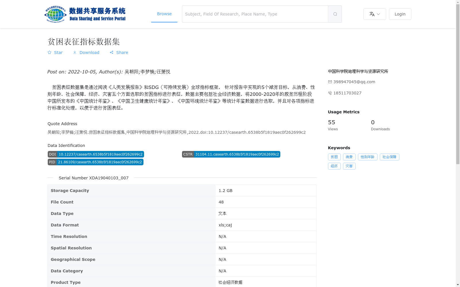Click the 消费 keyword tag
This screenshot has width=460, height=287.
click(349, 157)
